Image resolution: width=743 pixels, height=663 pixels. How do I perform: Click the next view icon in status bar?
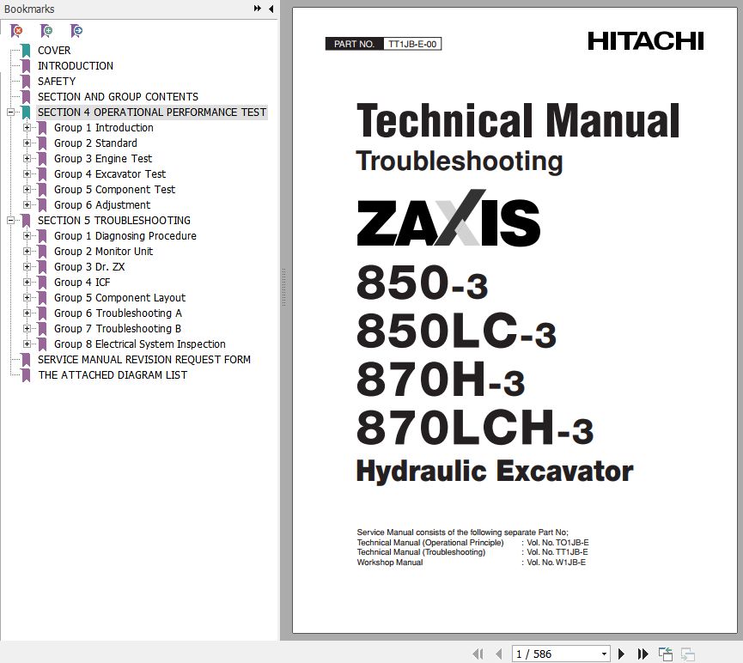(x=687, y=654)
